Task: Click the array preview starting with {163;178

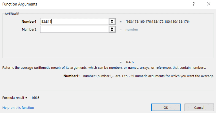Action: tap(157, 22)
